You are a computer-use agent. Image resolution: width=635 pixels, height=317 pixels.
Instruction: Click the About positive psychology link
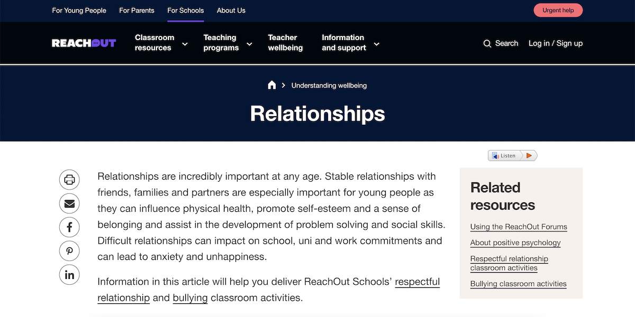[x=515, y=243]
